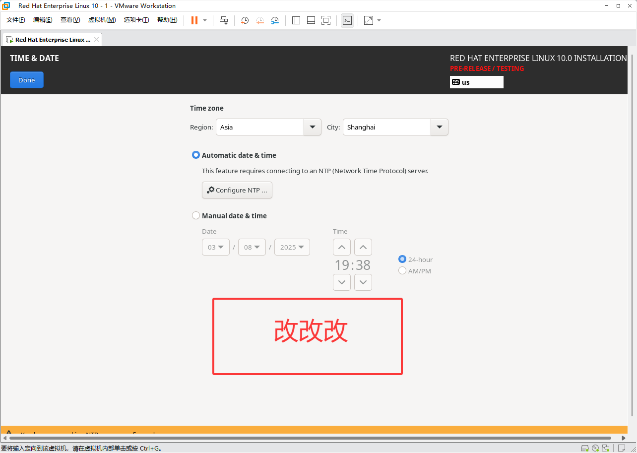Click the TIME & DATE heading

pyautogui.click(x=34, y=58)
